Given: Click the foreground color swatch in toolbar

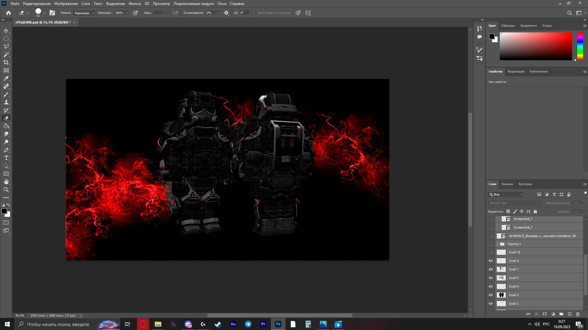Looking at the screenshot, I should tap(4, 211).
